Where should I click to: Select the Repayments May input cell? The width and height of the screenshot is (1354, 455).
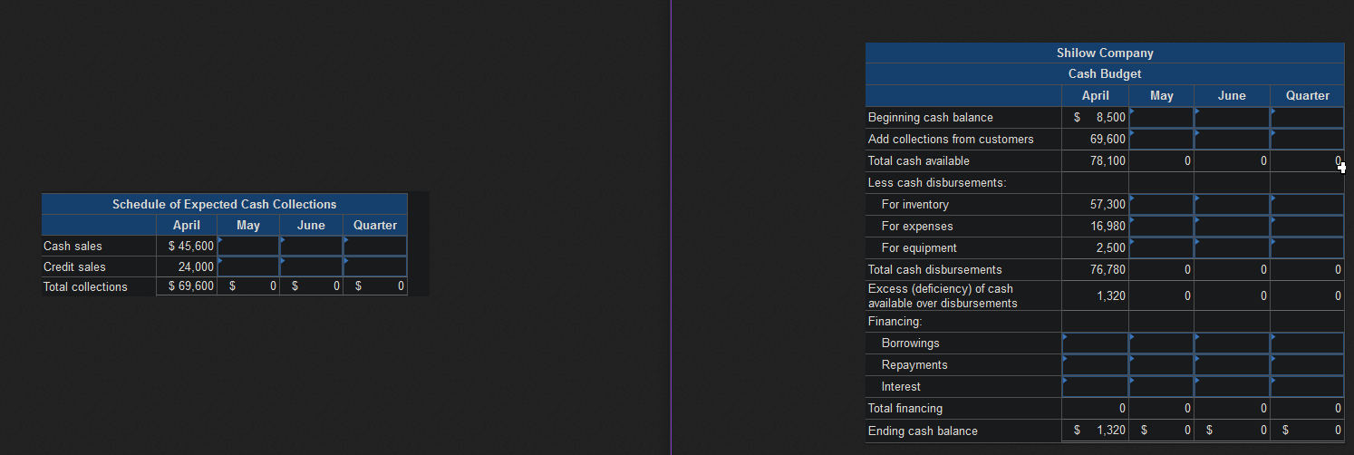tap(1161, 364)
